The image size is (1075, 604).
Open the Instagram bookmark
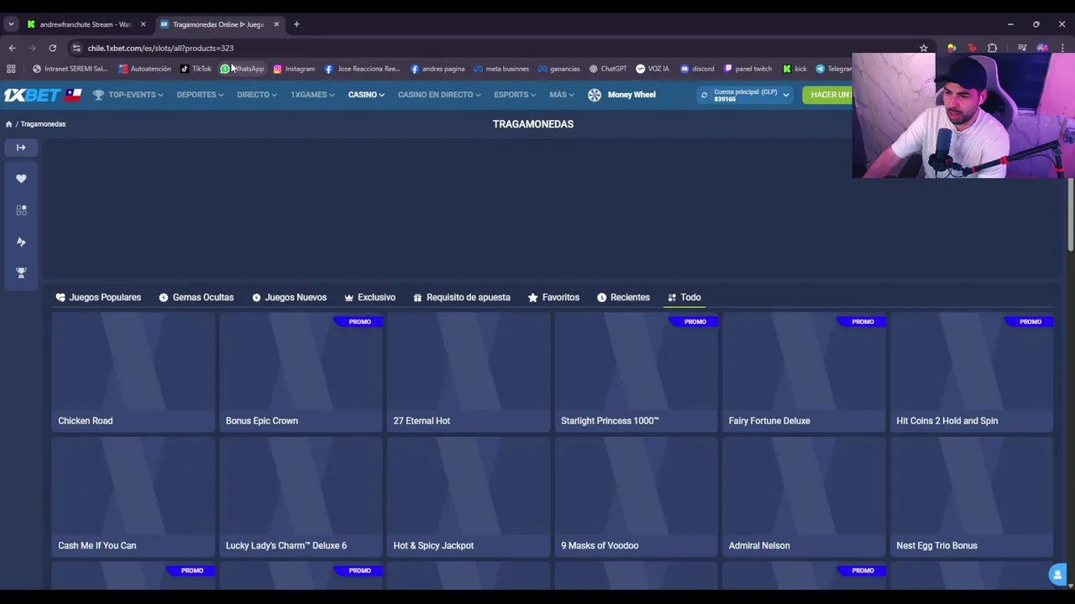[294, 69]
